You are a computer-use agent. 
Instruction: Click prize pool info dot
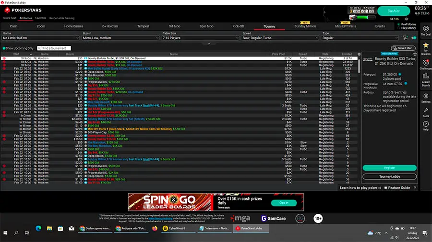[400, 74]
